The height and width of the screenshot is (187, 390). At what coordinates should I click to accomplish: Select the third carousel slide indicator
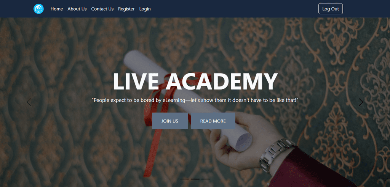point(205,179)
